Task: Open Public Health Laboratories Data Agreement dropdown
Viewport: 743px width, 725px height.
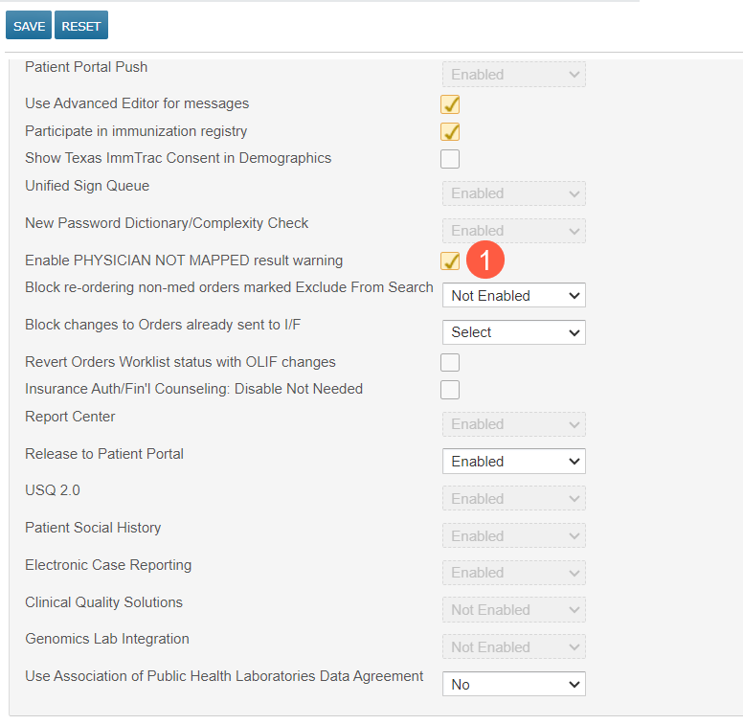Action: click(x=513, y=685)
